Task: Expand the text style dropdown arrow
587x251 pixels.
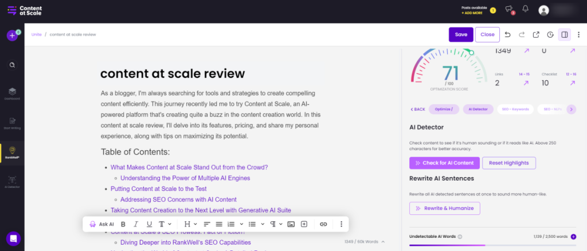Action: (170, 224)
